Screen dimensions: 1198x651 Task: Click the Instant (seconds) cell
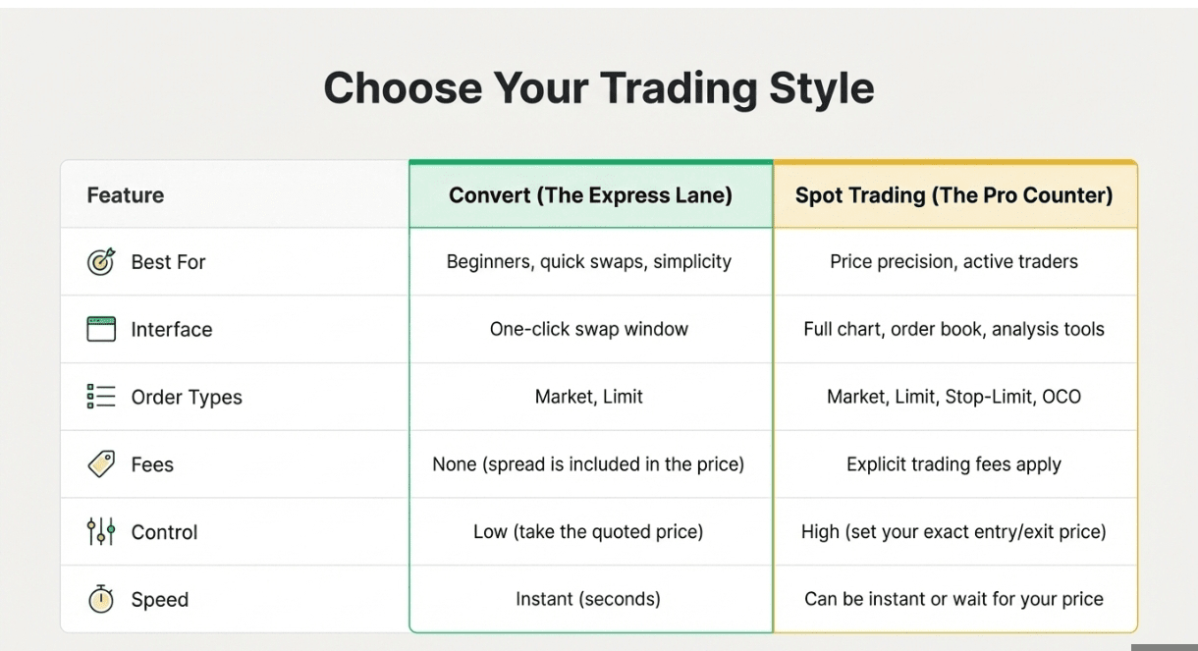(588, 599)
